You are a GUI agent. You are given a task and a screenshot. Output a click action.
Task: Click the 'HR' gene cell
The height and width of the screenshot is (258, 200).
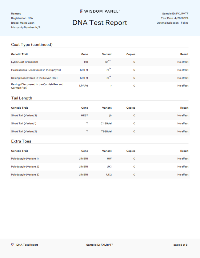coord(86,62)
